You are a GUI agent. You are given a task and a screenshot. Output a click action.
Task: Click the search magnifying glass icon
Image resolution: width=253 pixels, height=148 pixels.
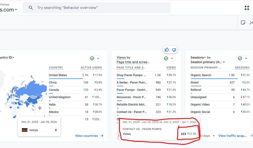(31, 8)
